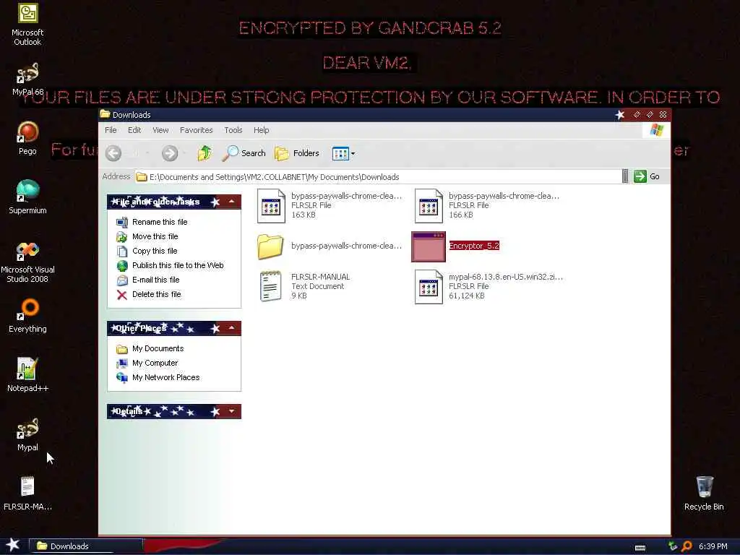Select the Recycle Bin icon
This screenshot has height=555, width=740.
pos(704,494)
